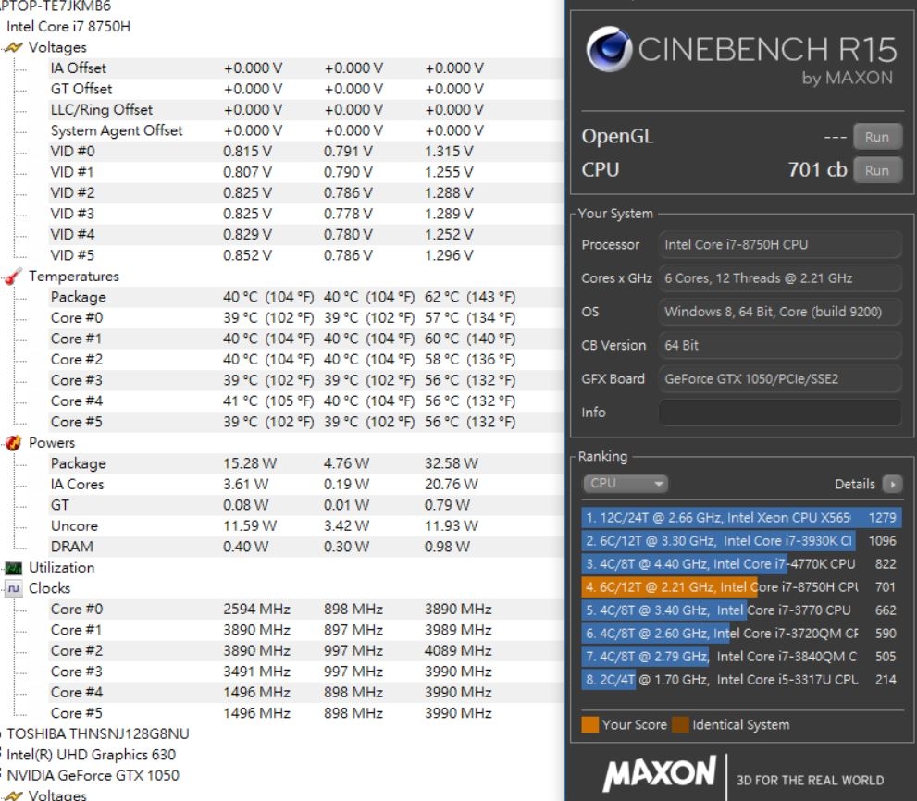Run the OpenGL benchmark
This screenshot has width=917, height=801.
[877, 137]
